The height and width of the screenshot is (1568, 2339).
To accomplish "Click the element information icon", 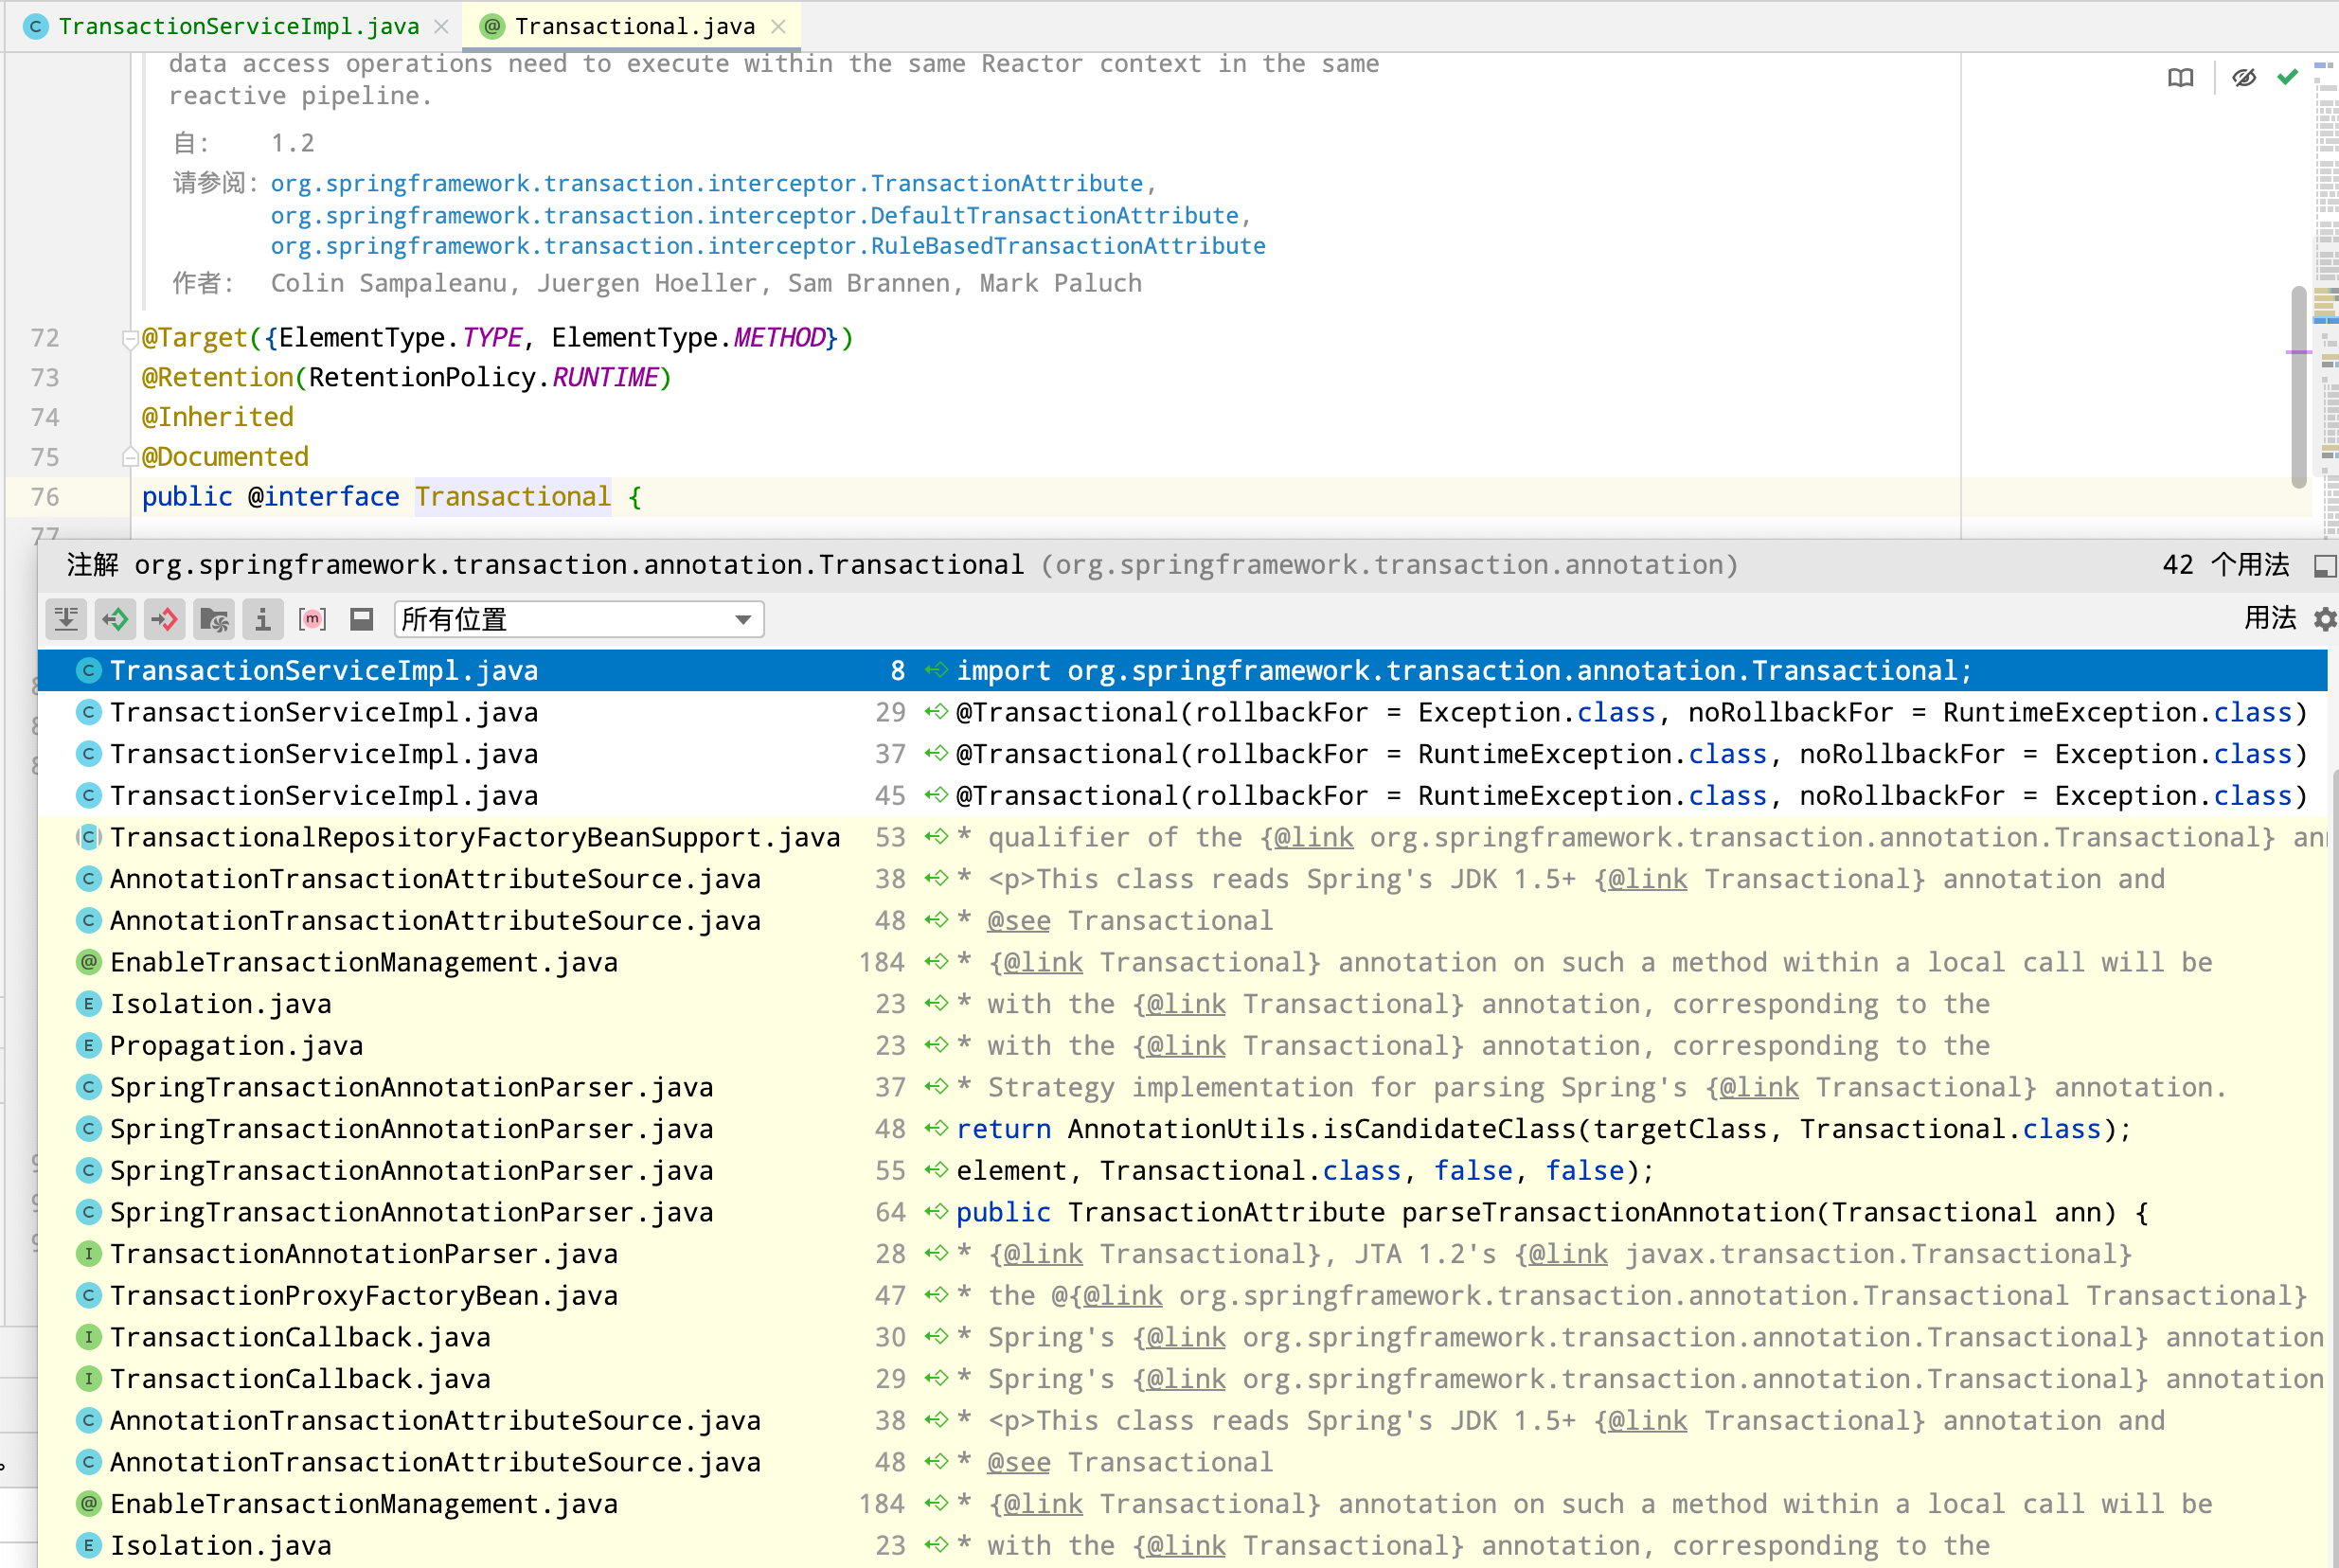I will pyautogui.click(x=264, y=617).
